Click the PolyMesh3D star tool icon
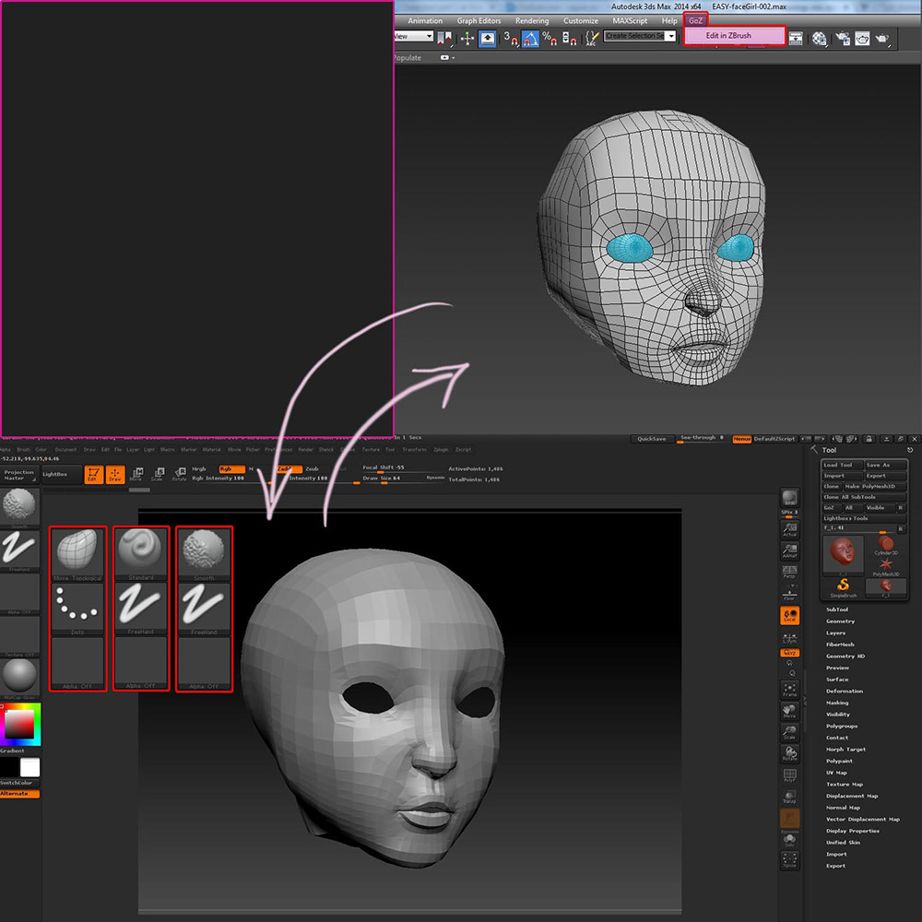The image size is (922, 922). coord(884,563)
